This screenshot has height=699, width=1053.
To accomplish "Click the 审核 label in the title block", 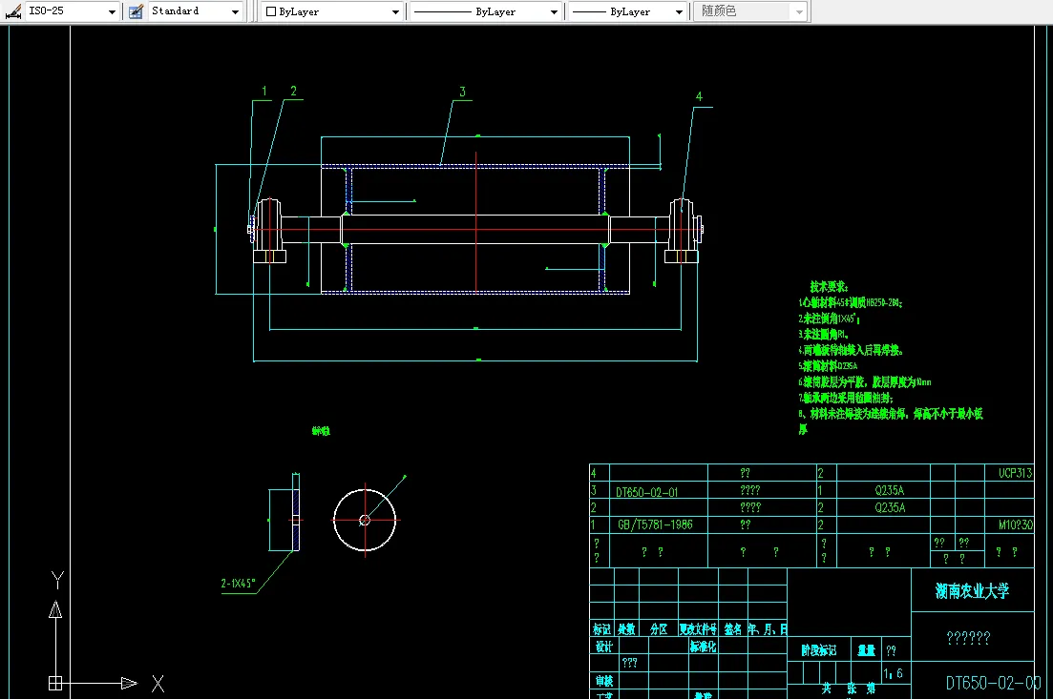I will [x=603, y=680].
